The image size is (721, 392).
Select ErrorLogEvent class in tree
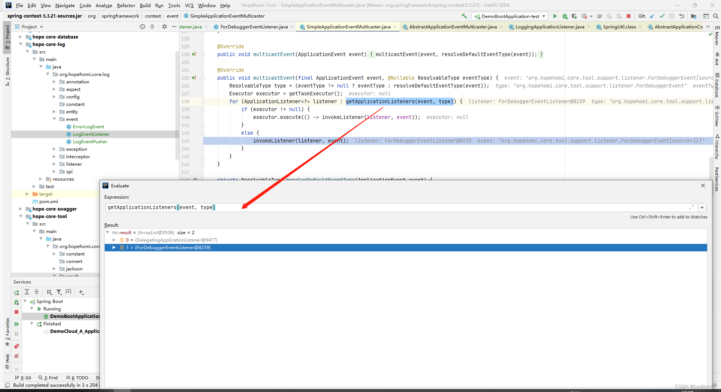point(88,126)
